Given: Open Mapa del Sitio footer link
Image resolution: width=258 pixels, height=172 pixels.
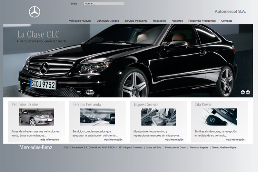Looking at the screenshot, I should [154, 147].
